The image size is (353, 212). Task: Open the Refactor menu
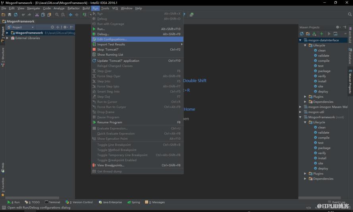click(x=73, y=8)
